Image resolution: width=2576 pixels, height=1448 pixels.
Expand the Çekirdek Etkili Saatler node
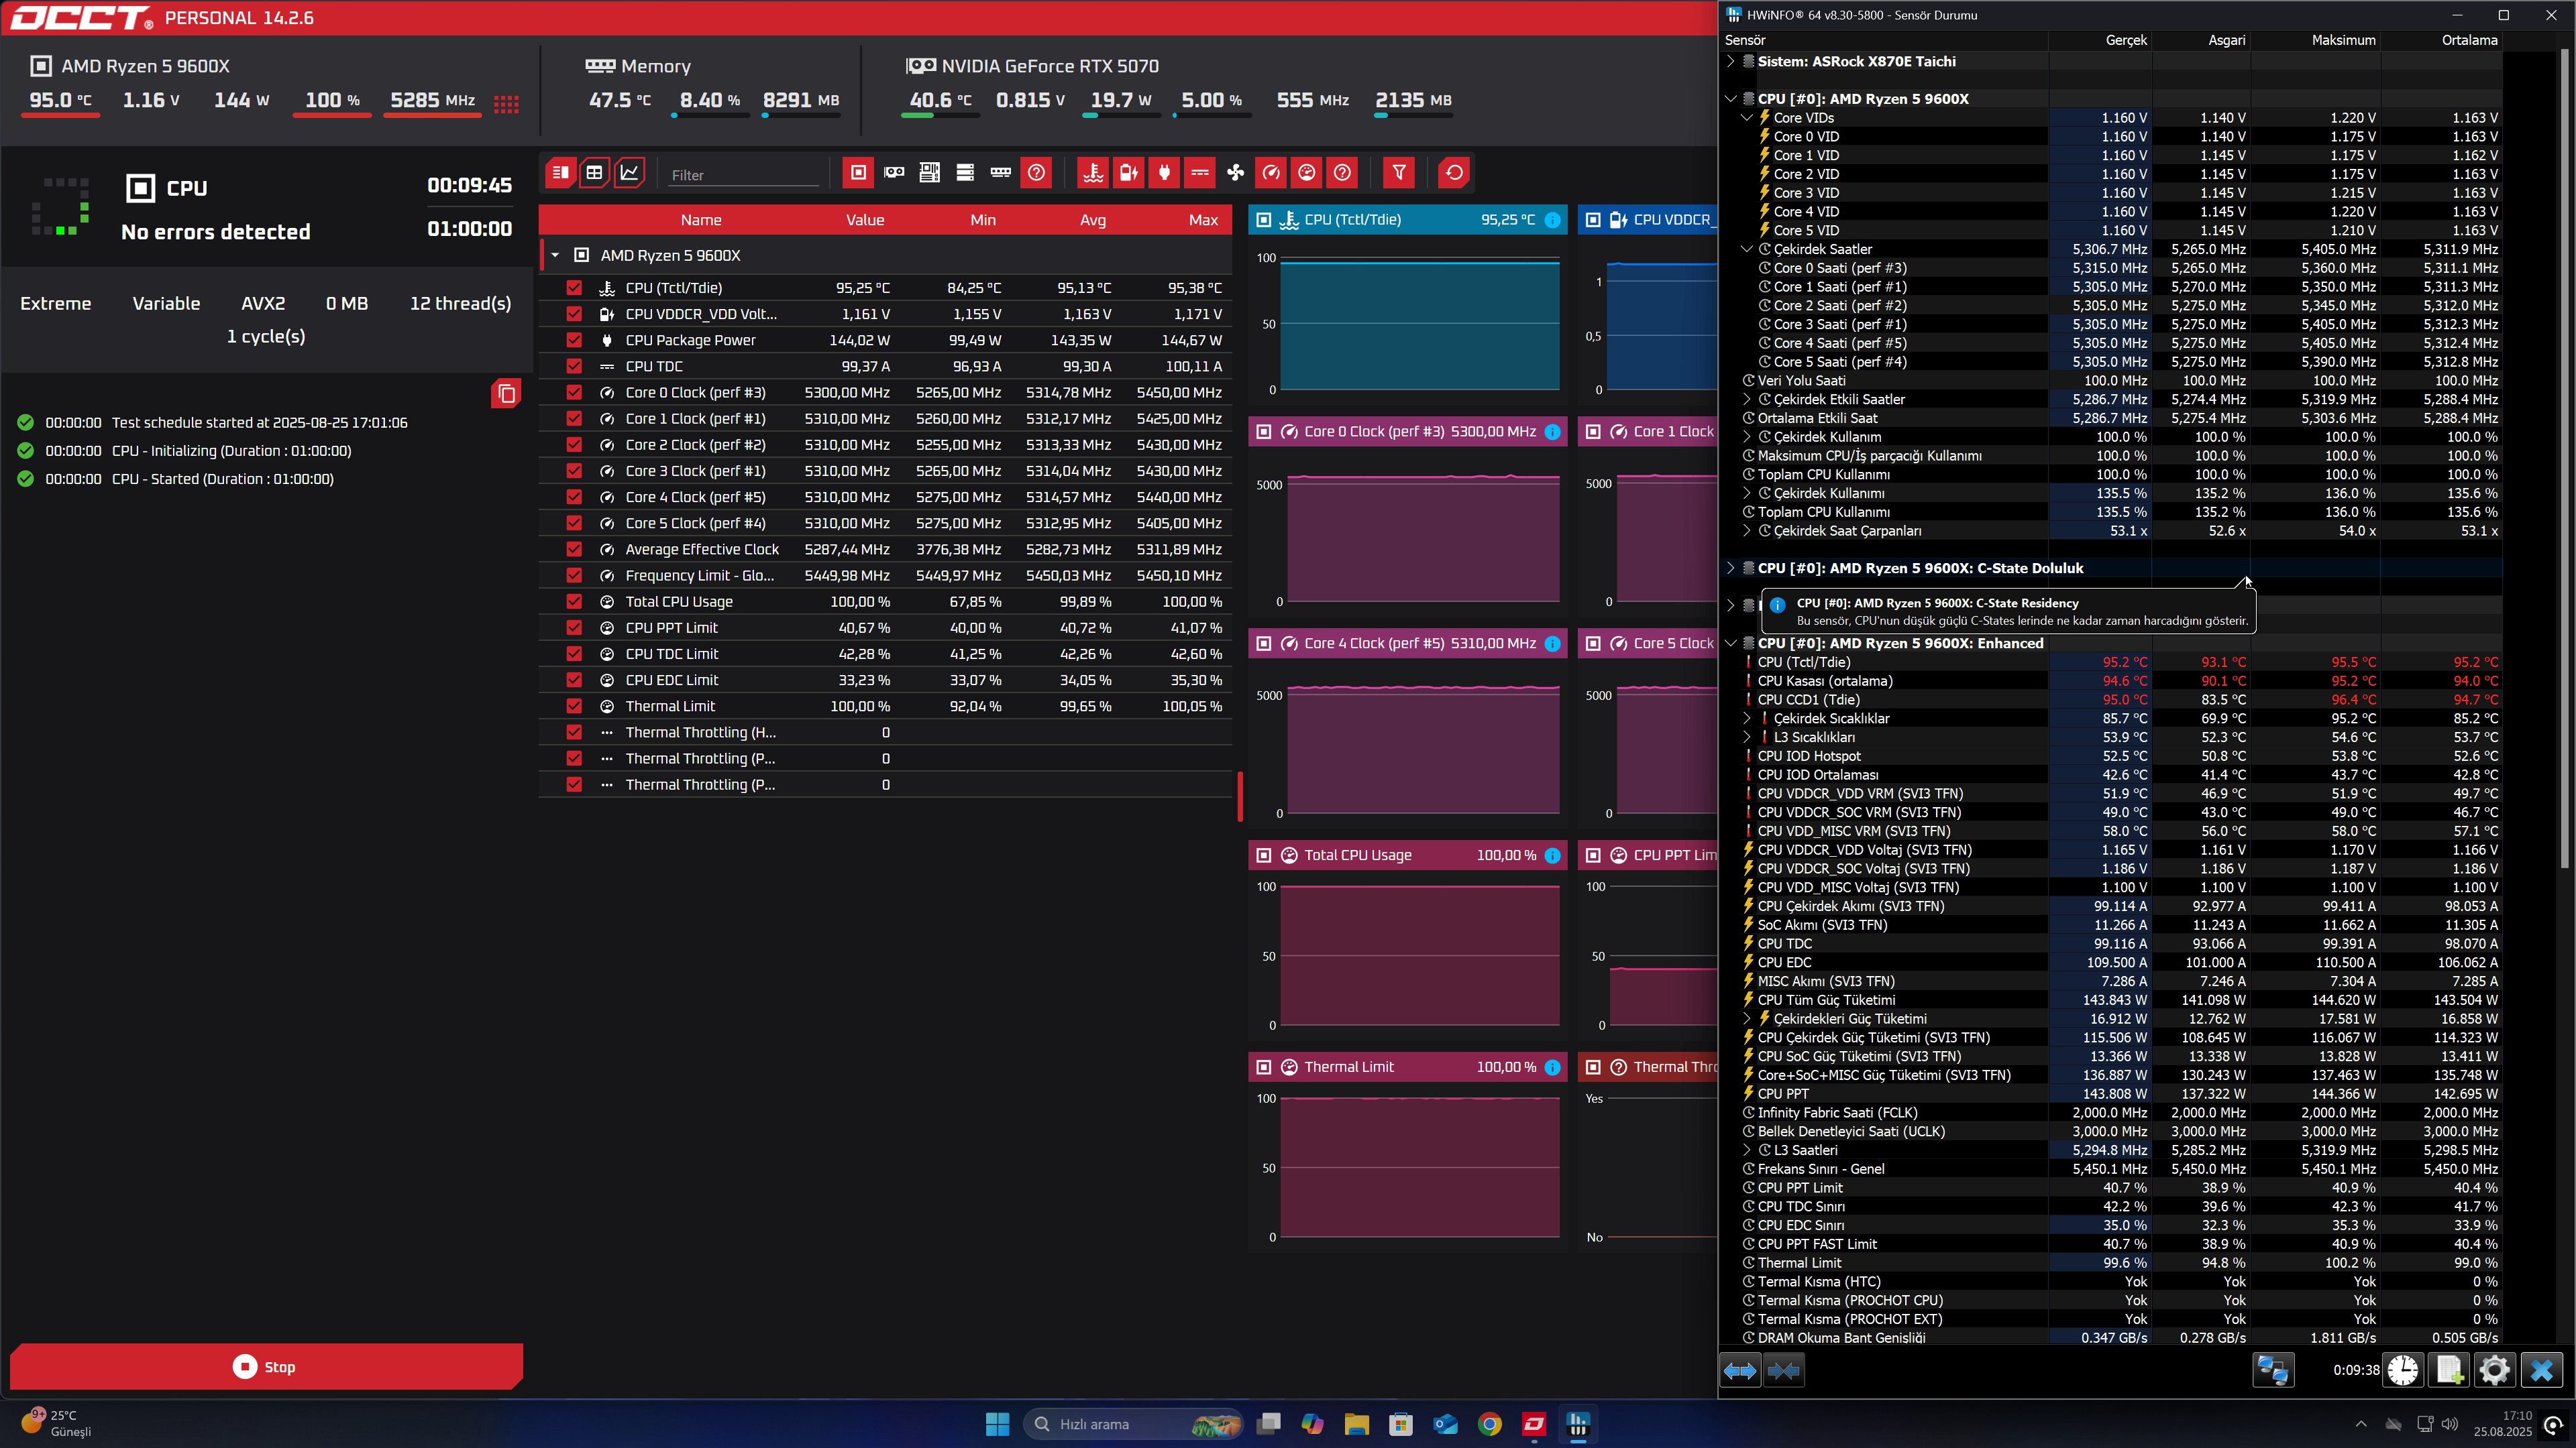click(x=1746, y=399)
